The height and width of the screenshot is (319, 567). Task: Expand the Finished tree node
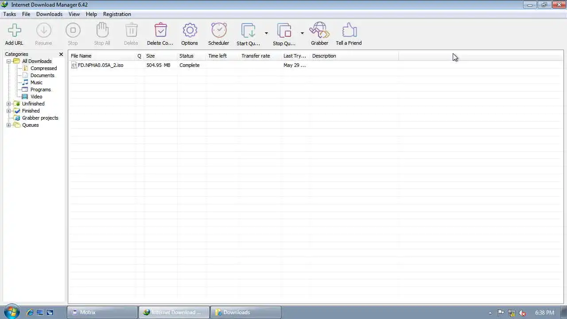click(x=8, y=111)
